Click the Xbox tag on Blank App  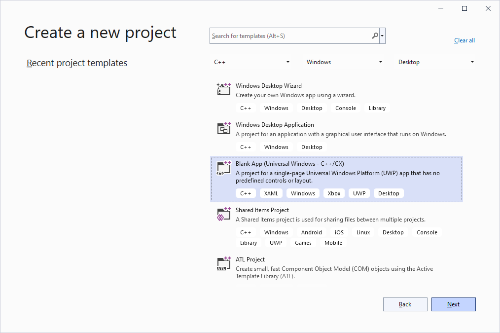pos(334,193)
